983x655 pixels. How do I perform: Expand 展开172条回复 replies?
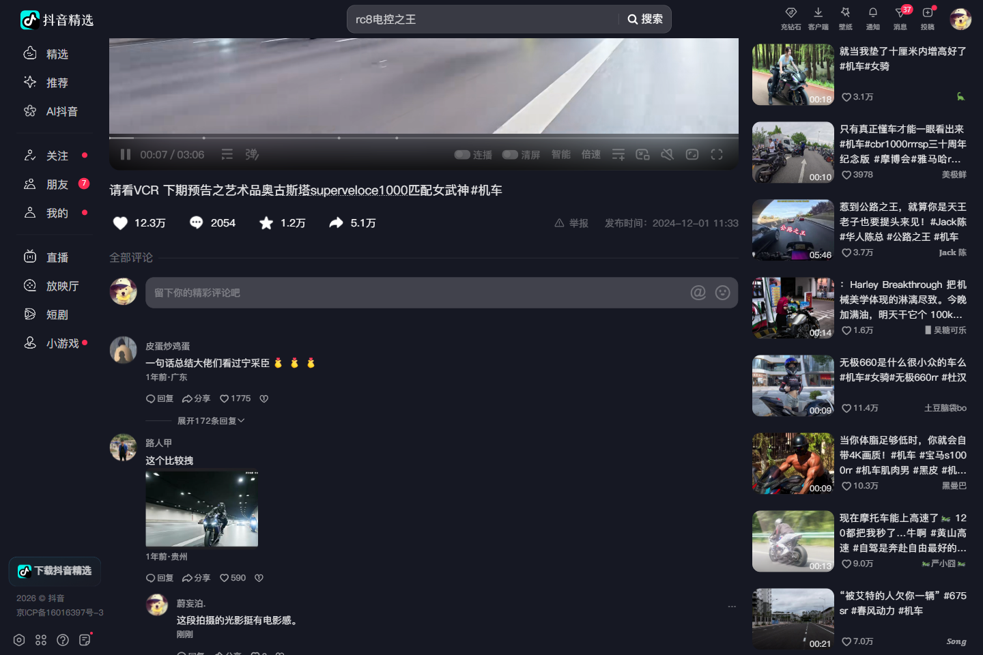pos(211,421)
